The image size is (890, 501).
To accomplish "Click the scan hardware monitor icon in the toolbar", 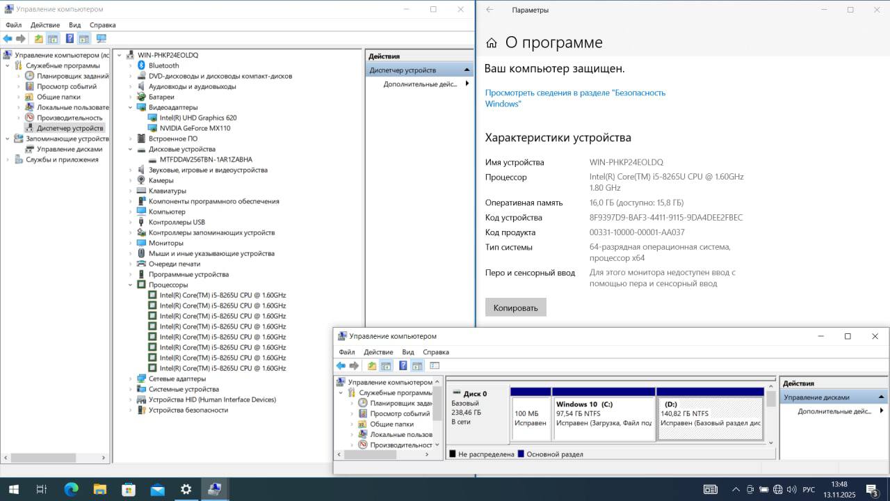I will (101, 38).
